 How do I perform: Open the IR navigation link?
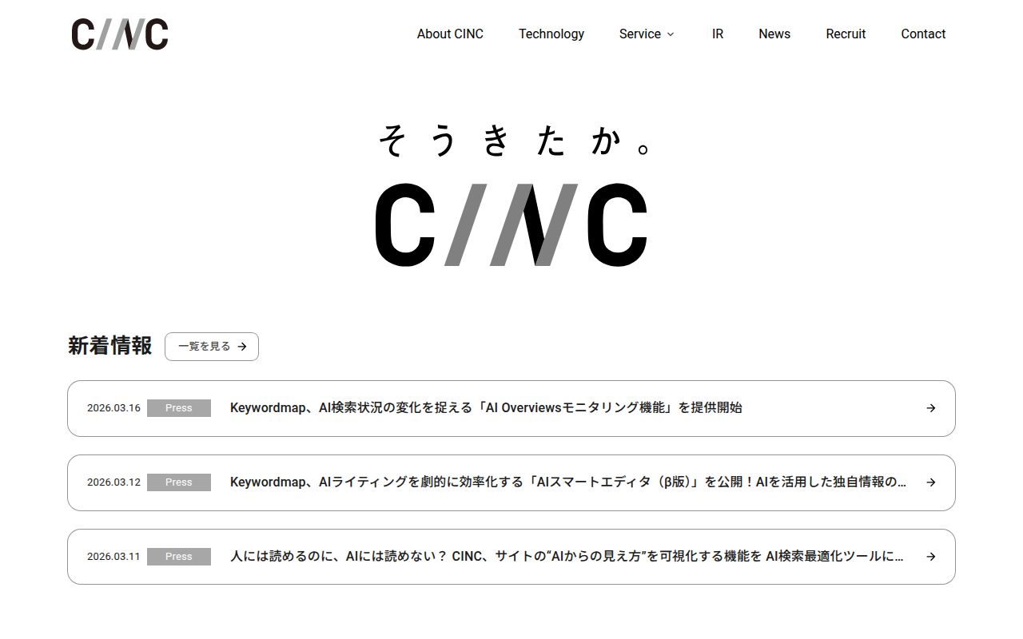pyautogui.click(x=718, y=34)
